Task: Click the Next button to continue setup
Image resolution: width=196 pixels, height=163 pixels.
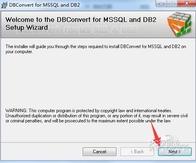Action: pos(175,152)
